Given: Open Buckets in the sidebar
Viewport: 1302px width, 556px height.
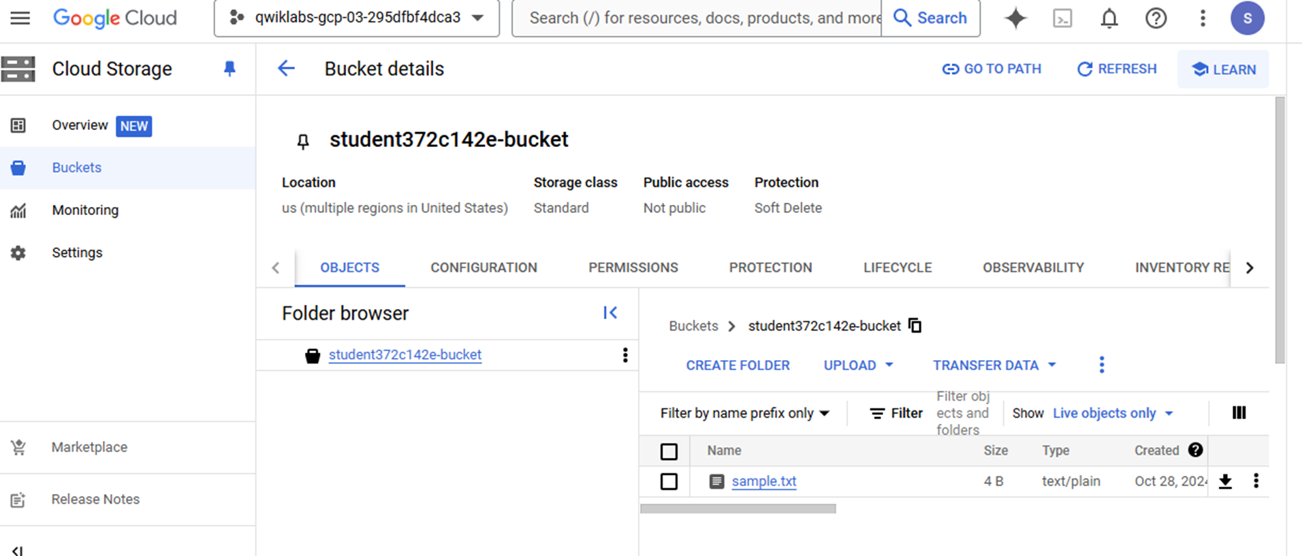Looking at the screenshot, I should tap(127, 167).
